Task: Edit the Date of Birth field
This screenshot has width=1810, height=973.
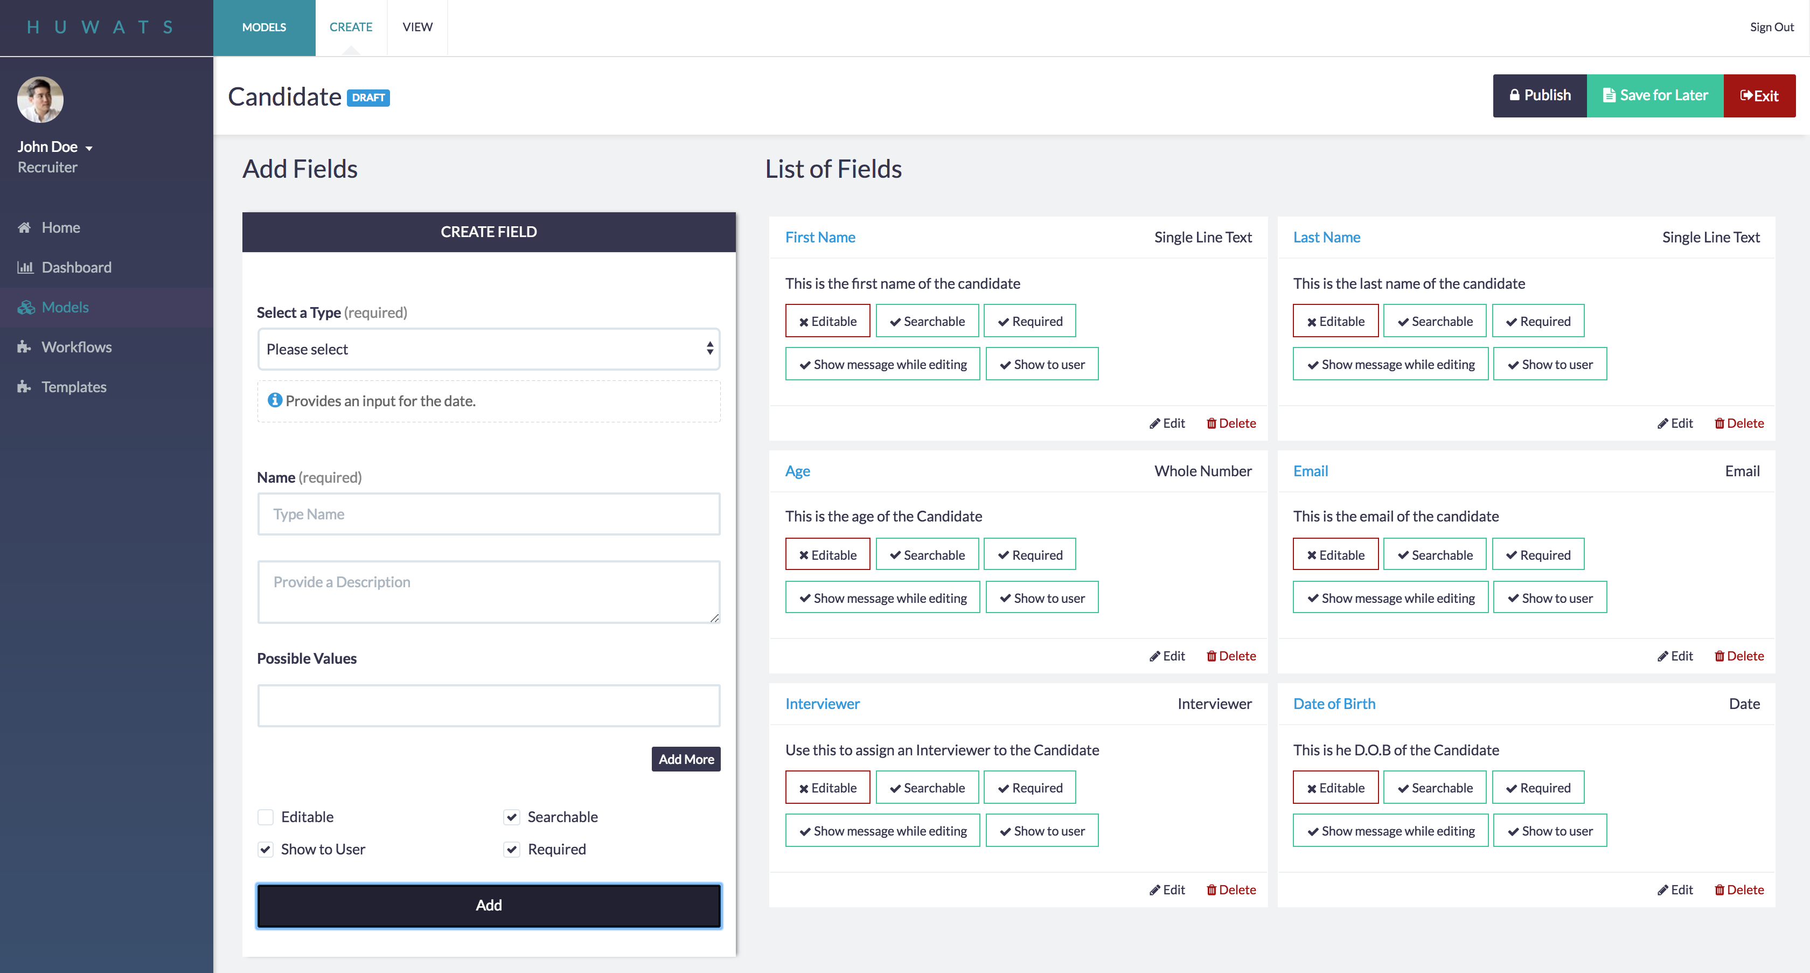Action: point(1675,889)
